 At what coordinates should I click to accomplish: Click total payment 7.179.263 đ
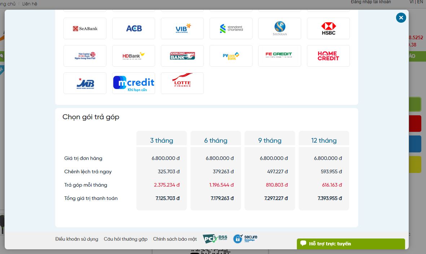click(x=222, y=199)
